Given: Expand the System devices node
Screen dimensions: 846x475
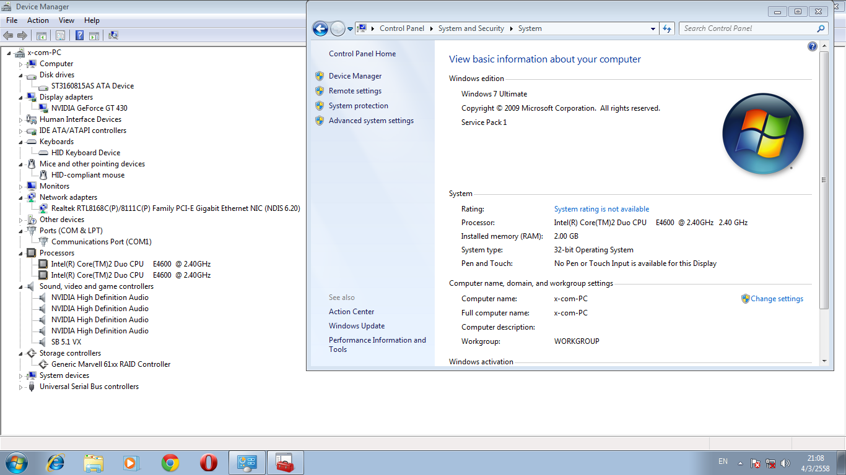Looking at the screenshot, I should tap(20, 376).
